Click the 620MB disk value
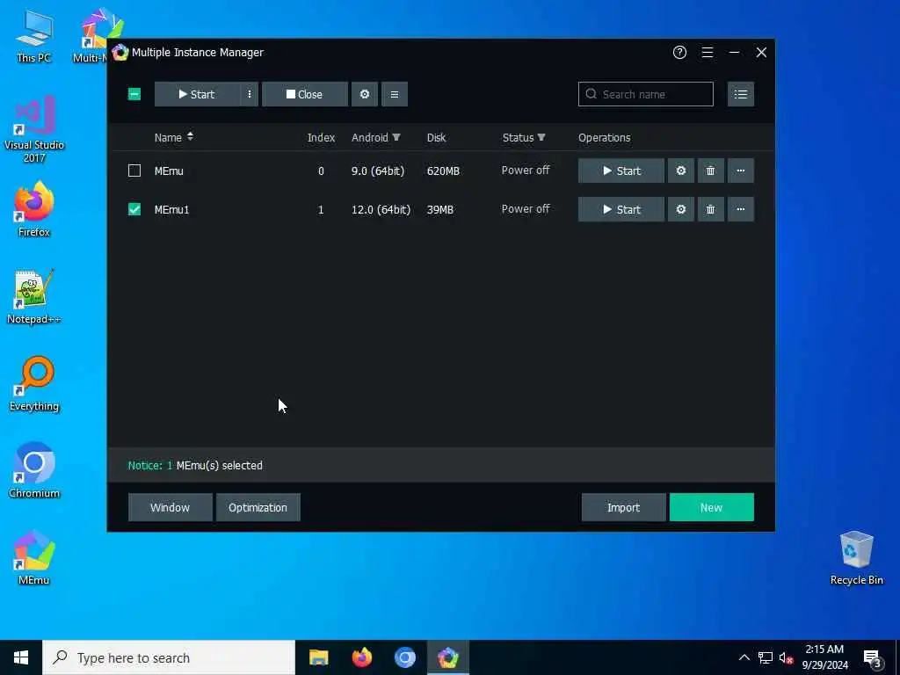900x675 pixels. pos(443,171)
